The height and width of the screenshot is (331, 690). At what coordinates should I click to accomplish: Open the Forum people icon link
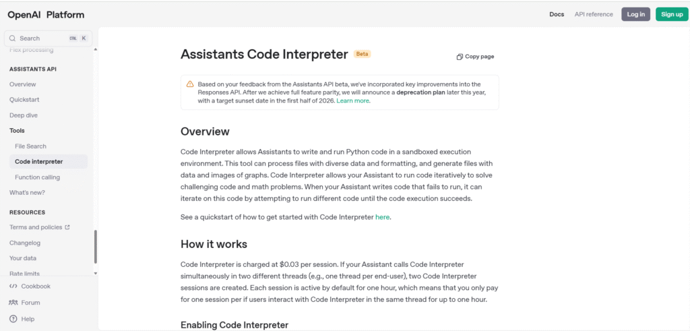[x=13, y=303]
